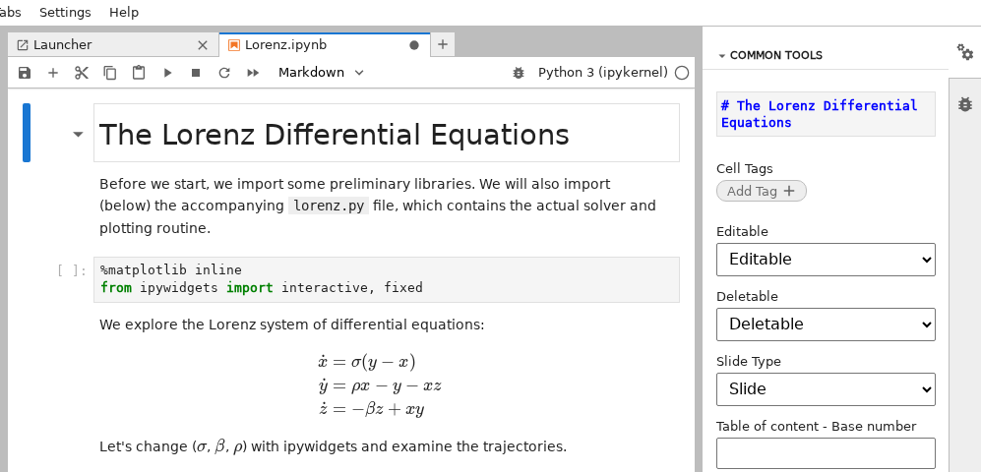Enable the debugger bug icon in notebook toolbar
Viewport: 981px width, 472px height.
pyautogui.click(x=518, y=73)
